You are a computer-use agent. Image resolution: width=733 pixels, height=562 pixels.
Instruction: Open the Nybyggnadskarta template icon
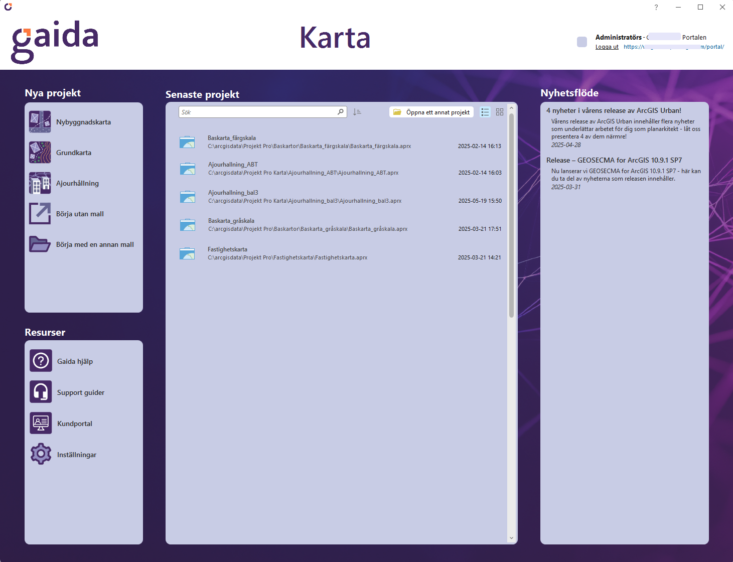point(40,122)
